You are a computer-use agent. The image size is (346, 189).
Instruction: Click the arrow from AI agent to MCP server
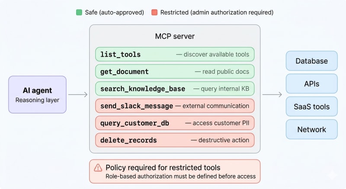tap(78, 95)
